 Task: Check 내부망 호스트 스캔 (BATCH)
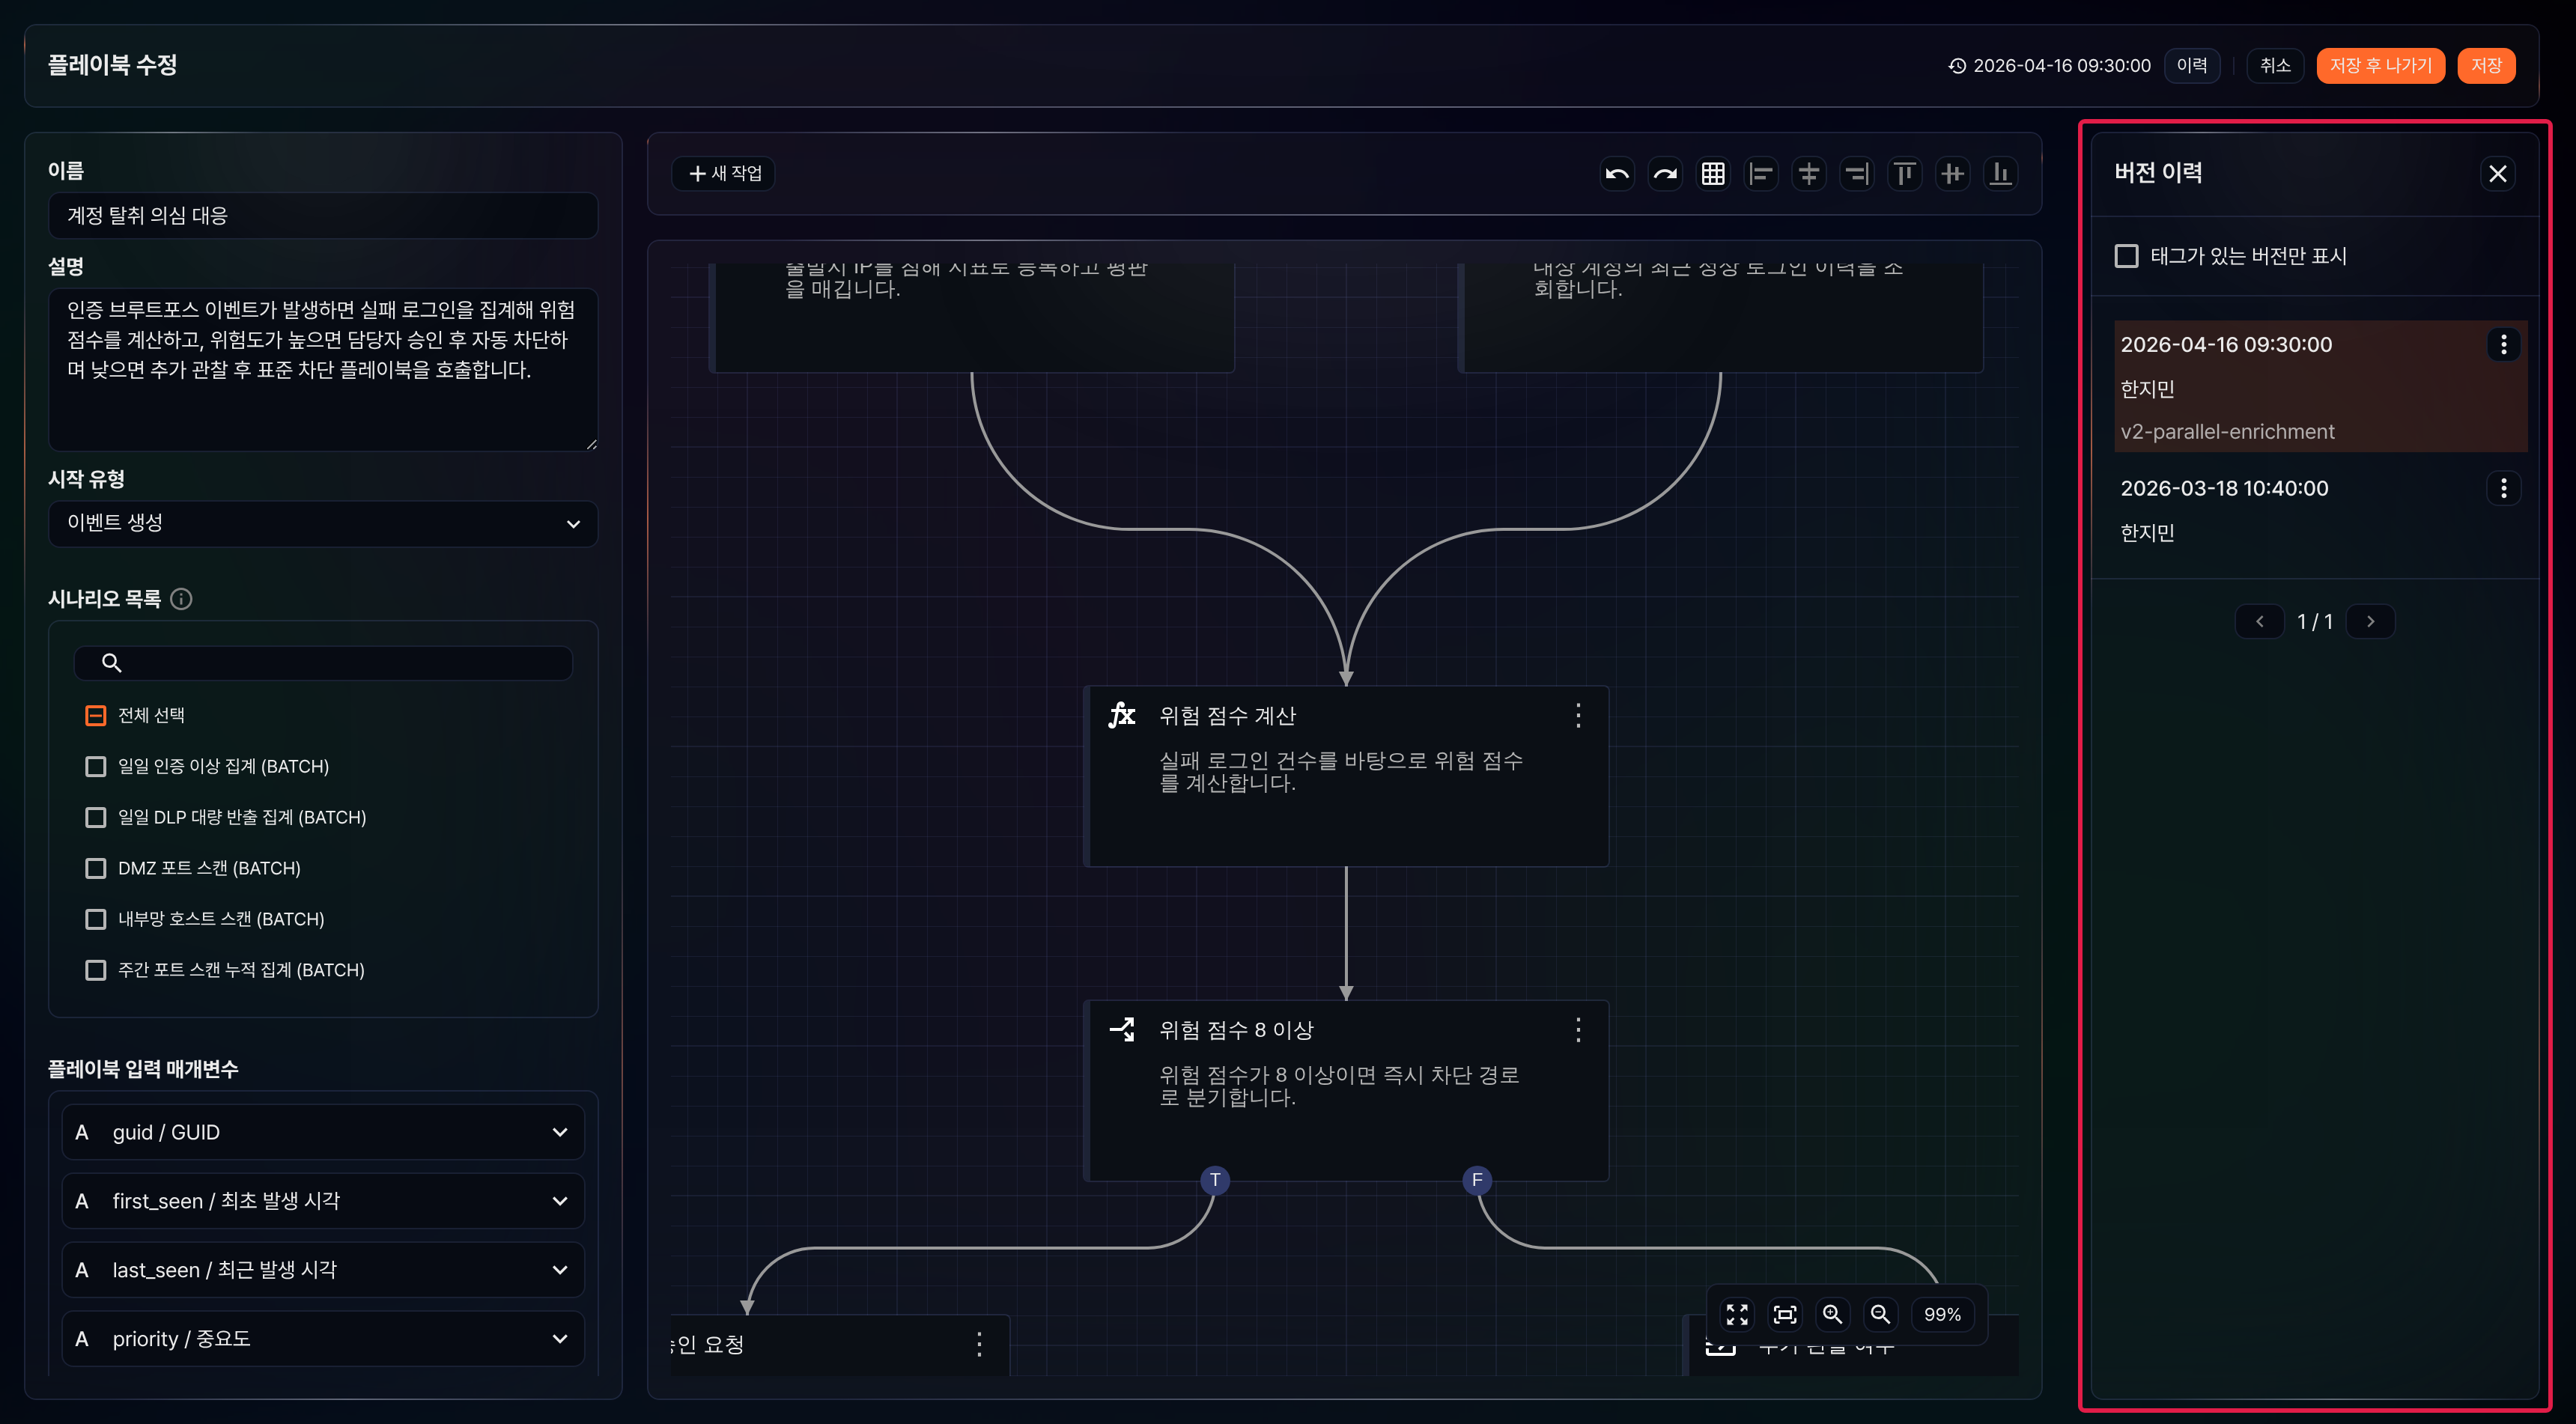[96, 919]
